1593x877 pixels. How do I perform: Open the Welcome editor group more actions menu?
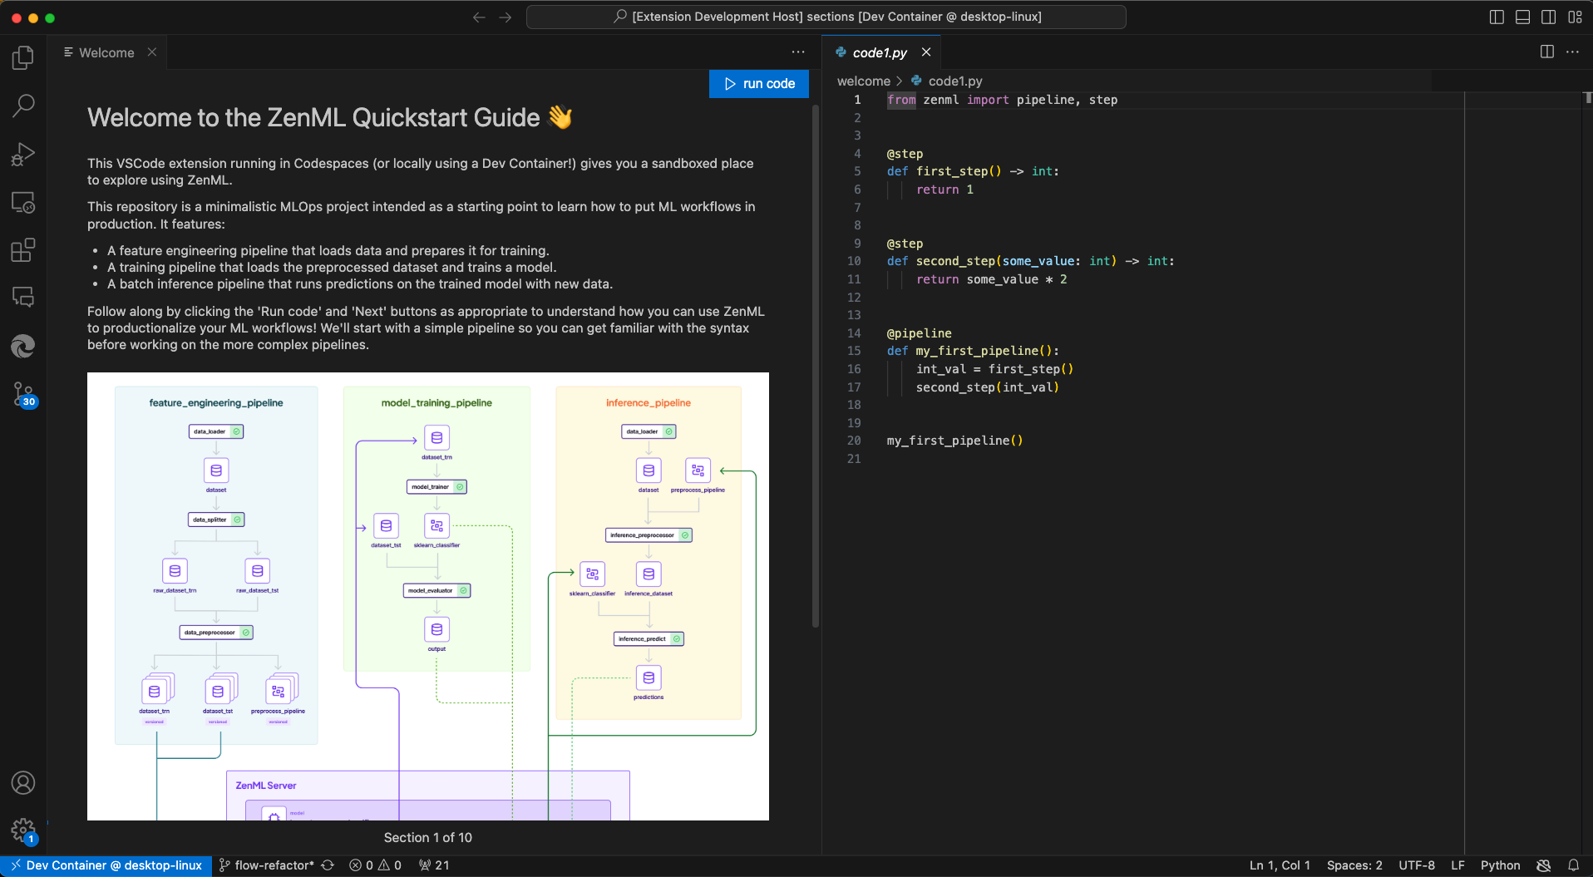click(798, 52)
